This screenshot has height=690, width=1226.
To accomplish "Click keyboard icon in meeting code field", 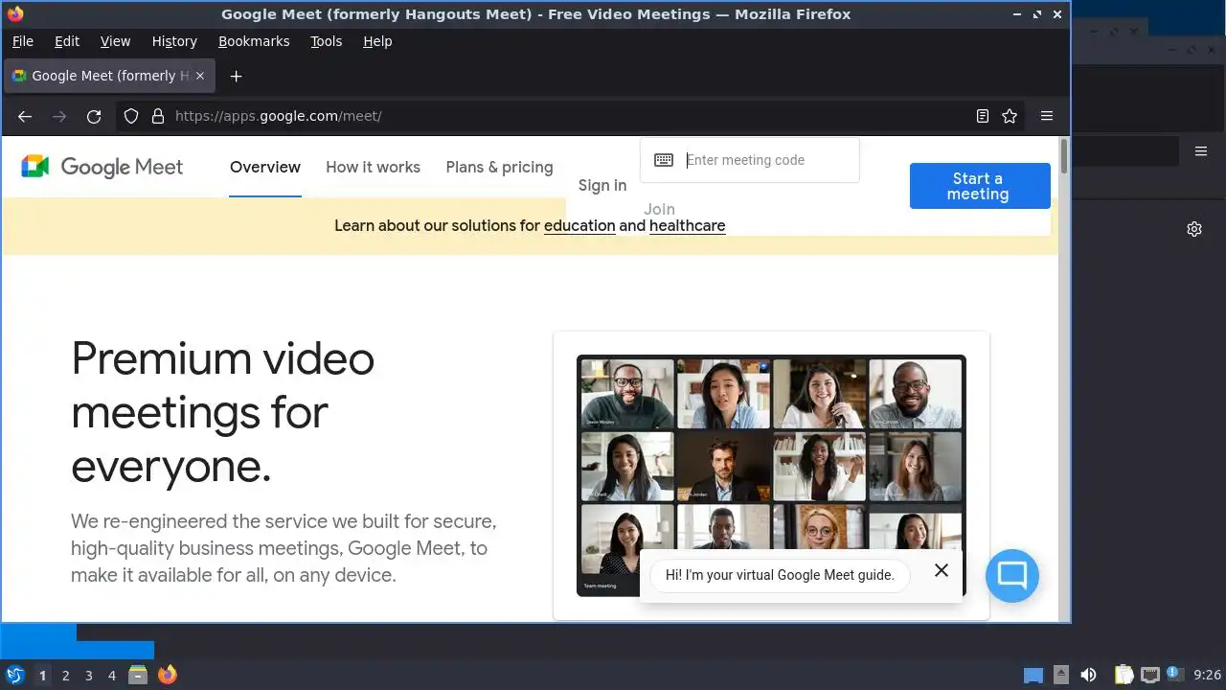I will coord(664,160).
